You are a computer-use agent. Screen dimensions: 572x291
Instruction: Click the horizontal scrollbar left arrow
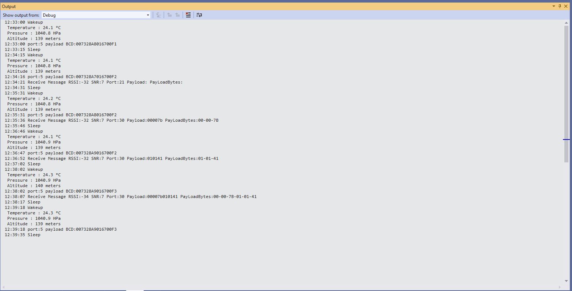point(4,288)
